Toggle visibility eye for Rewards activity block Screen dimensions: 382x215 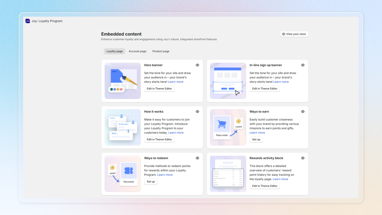(x=303, y=158)
